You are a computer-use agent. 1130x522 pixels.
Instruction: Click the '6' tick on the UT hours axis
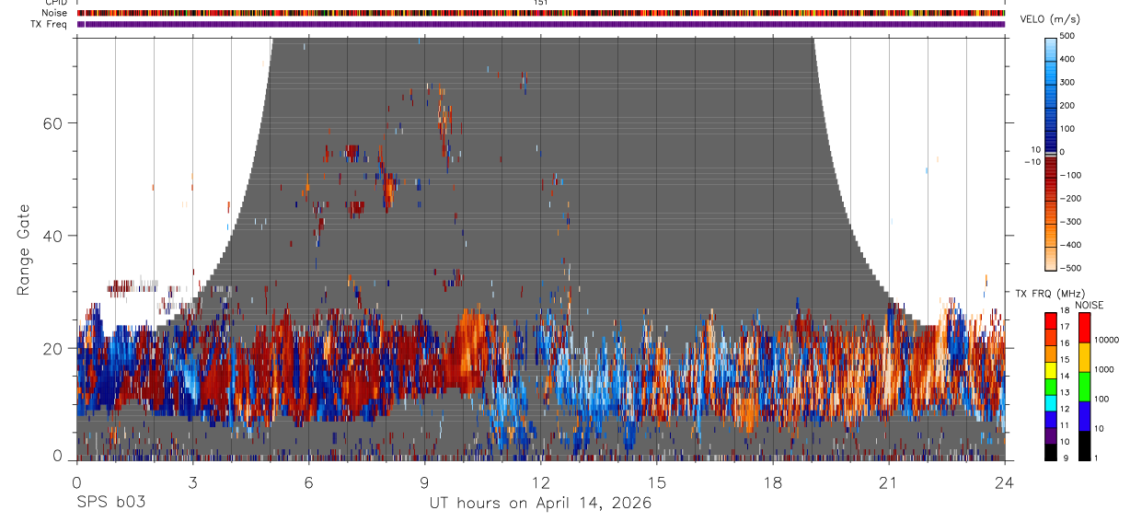click(x=308, y=482)
